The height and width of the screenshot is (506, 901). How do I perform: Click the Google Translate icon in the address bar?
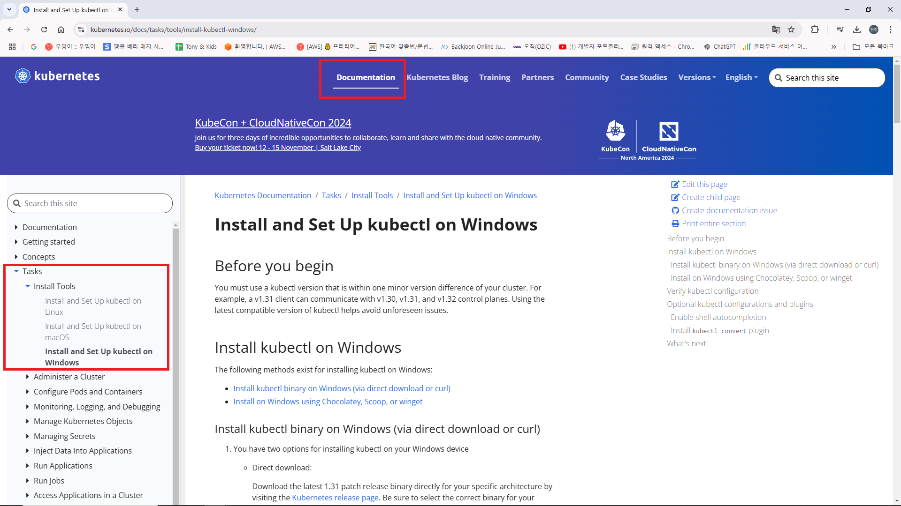[776, 30]
